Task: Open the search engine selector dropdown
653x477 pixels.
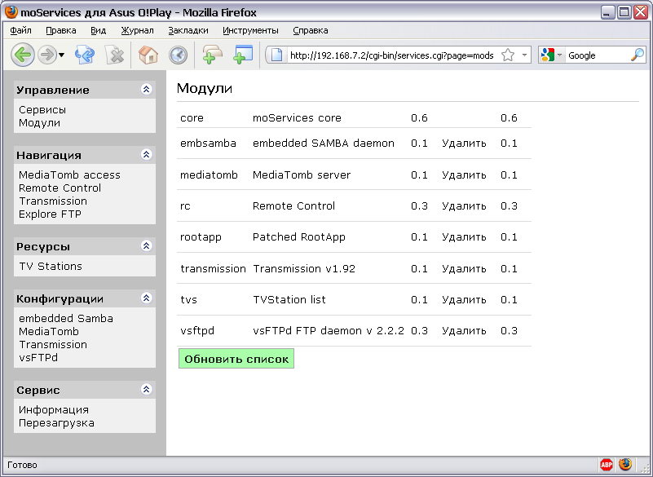Action: tap(552, 55)
